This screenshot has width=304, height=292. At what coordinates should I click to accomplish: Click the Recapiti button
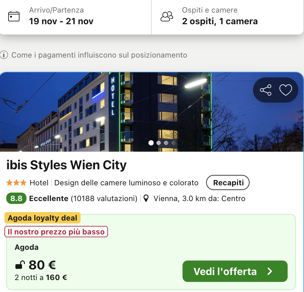pyautogui.click(x=228, y=183)
